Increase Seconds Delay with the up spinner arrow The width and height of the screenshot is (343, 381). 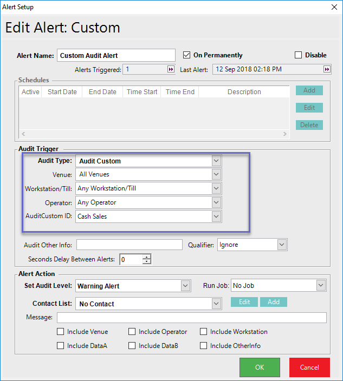[146, 257]
